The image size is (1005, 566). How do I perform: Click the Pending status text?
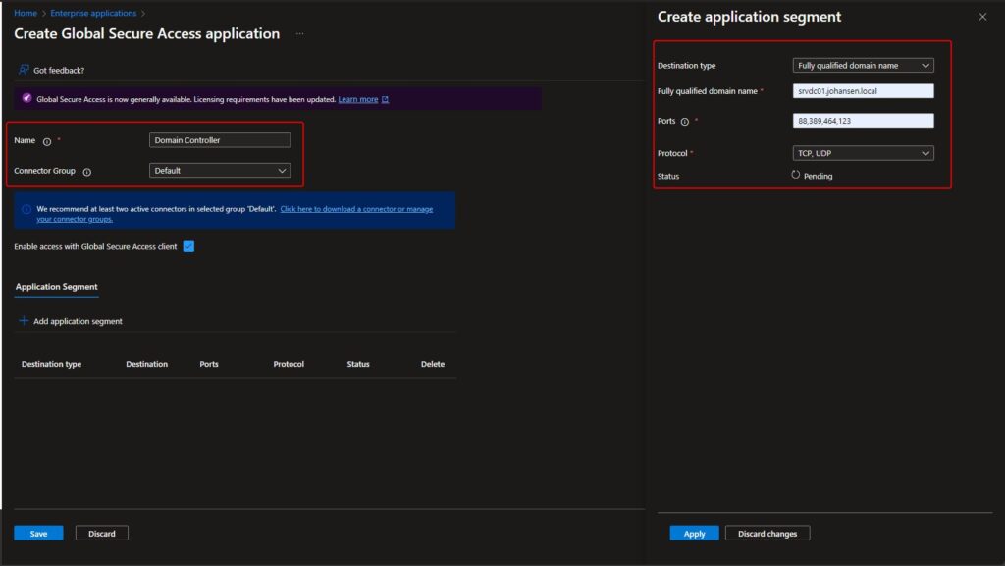(x=818, y=176)
